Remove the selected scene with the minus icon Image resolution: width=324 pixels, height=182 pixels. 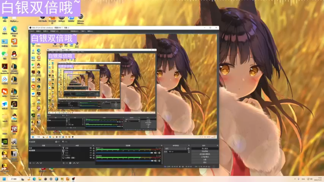(34, 163)
